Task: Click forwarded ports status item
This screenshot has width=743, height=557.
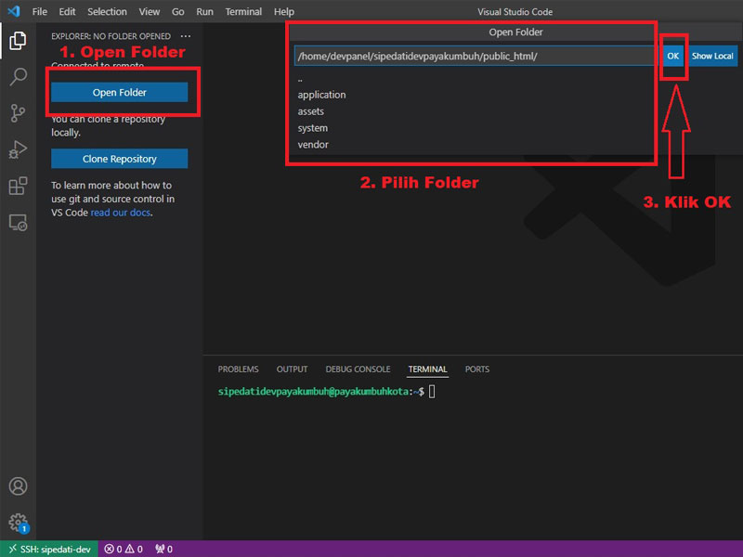Action: pos(164,549)
